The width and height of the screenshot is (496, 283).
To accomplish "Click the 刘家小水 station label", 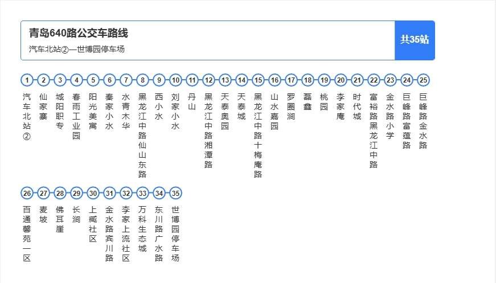I will pos(175,111).
